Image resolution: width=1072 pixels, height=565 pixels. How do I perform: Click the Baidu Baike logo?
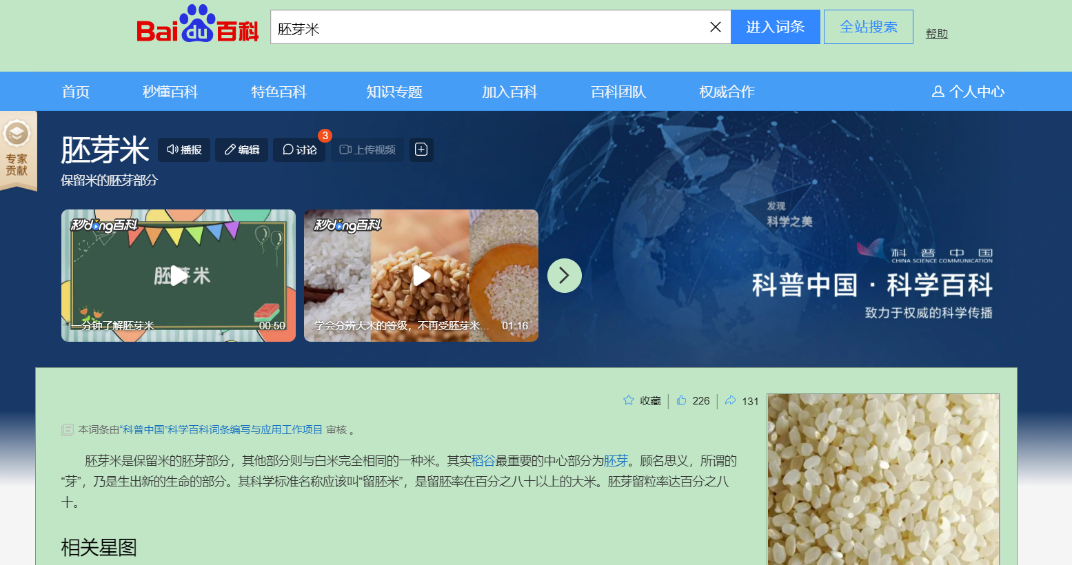[198, 25]
